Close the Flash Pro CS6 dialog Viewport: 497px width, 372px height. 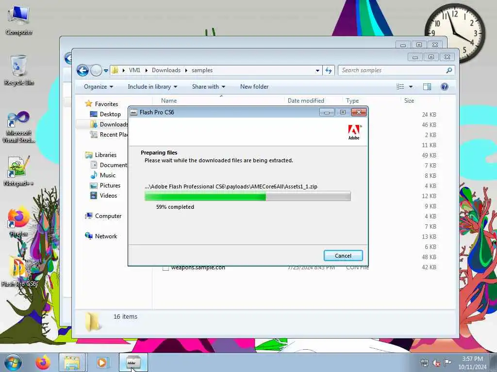pos(359,112)
